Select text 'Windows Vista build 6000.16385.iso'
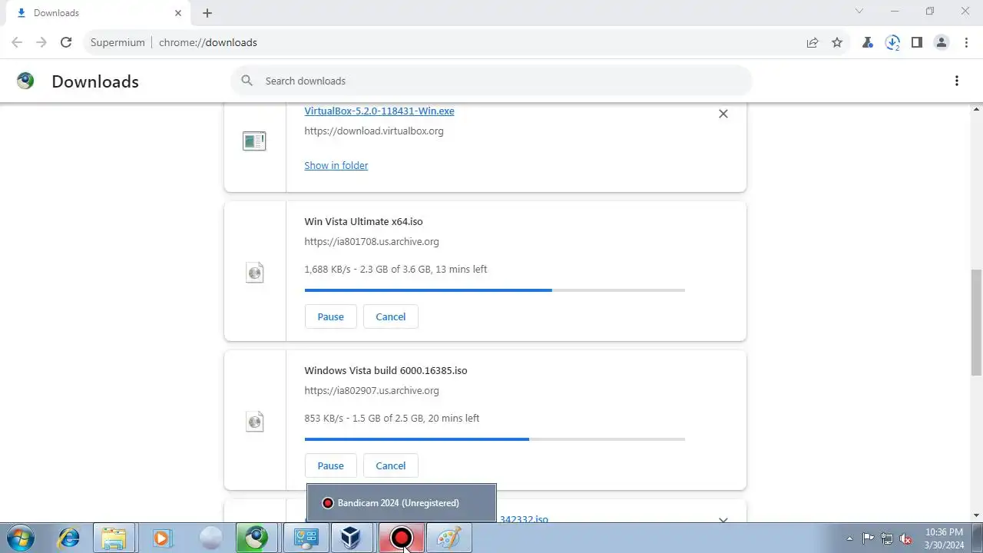The height and width of the screenshot is (553, 983). [x=386, y=371]
